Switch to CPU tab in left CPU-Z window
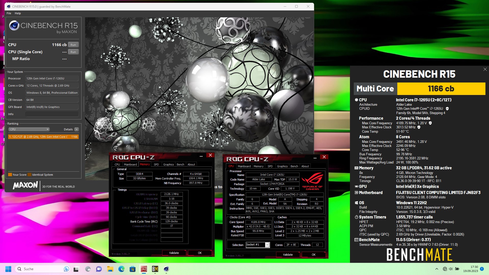The width and height of the screenshot is (489, 275). (x=117, y=164)
